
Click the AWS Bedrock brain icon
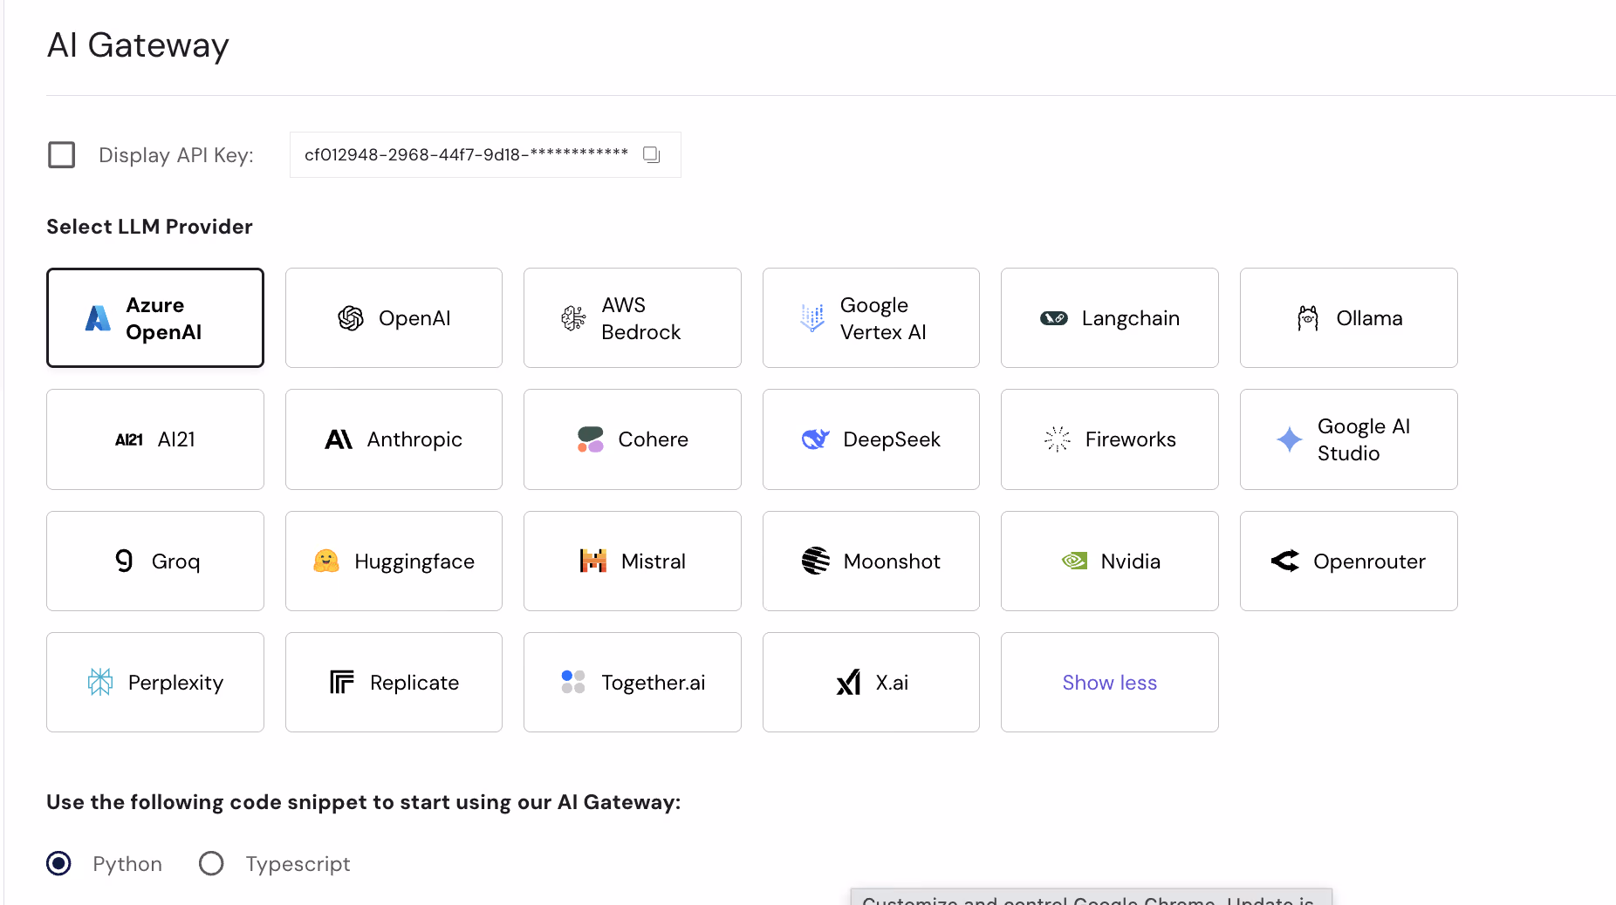[x=573, y=318]
